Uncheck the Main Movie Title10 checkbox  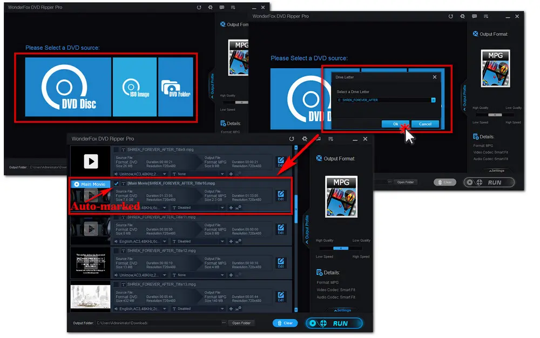coord(117,183)
